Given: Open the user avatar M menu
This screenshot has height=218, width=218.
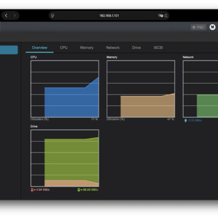Looking at the screenshot, I should pyautogui.click(x=213, y=27).
